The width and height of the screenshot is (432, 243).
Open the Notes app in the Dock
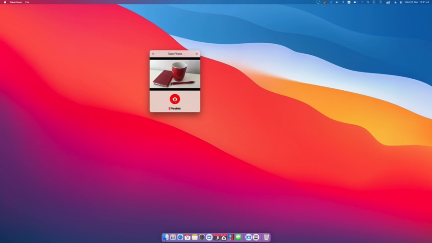click(x=195, y=237)
